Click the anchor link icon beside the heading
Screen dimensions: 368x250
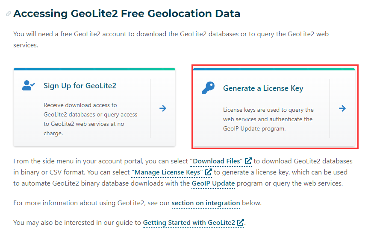pos(7,13)
